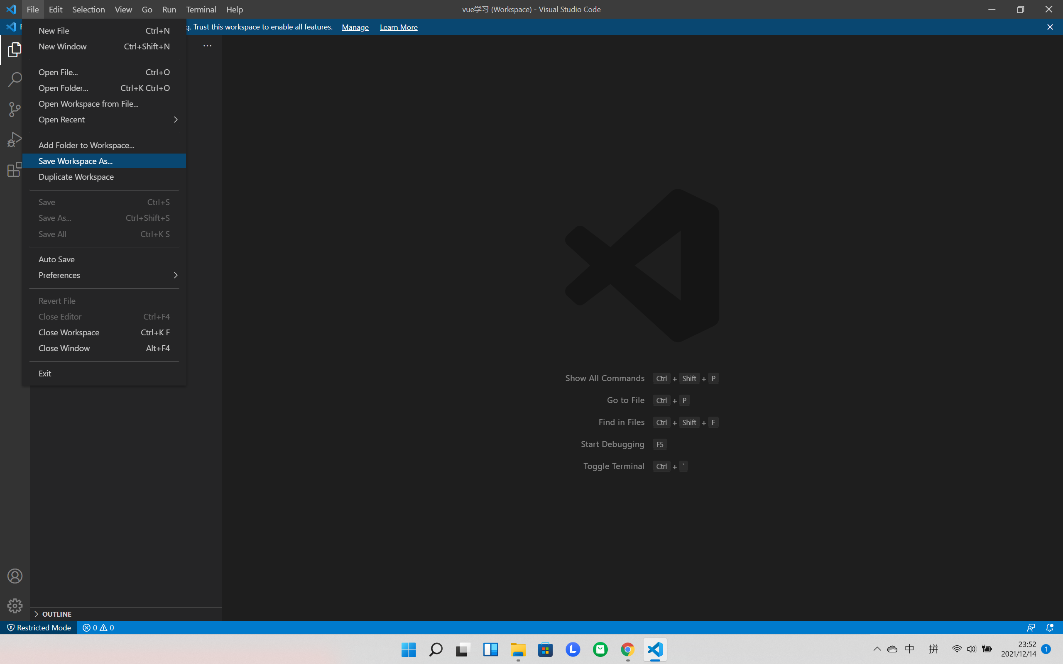Expand the Preferences submenu

coord(105,275)
